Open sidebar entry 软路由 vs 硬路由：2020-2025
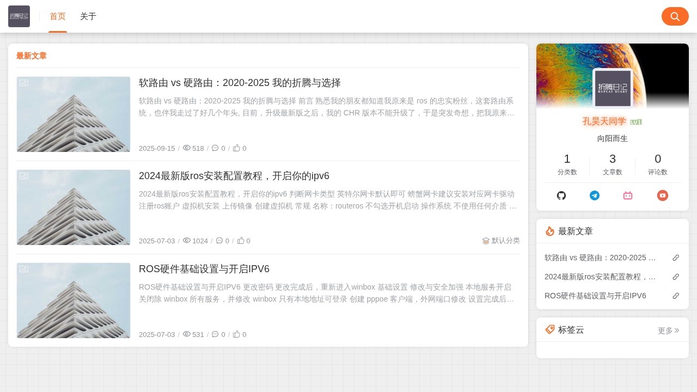697x392 pixels. coord(600,258)
